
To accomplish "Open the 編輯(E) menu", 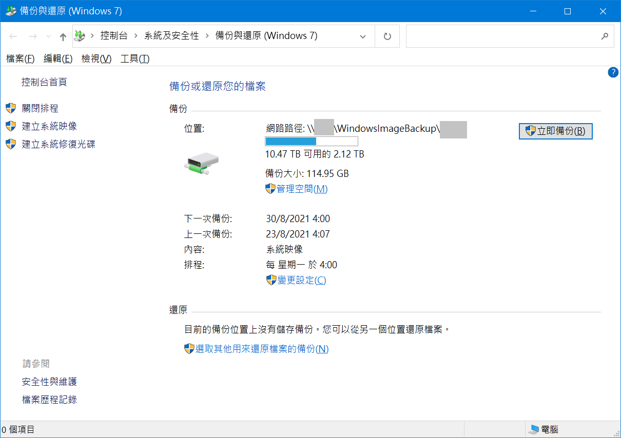I will (x=58, y=59).
